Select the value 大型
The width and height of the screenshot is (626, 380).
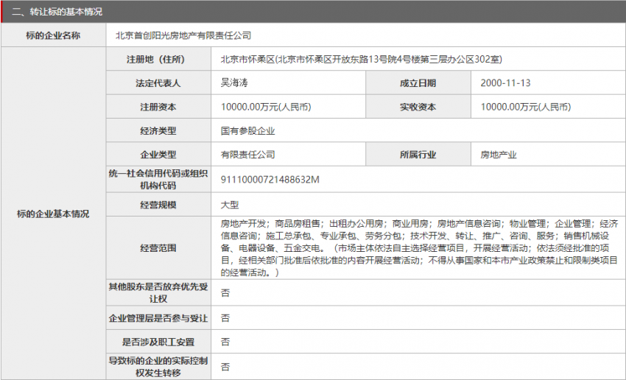tap(230, 205)
